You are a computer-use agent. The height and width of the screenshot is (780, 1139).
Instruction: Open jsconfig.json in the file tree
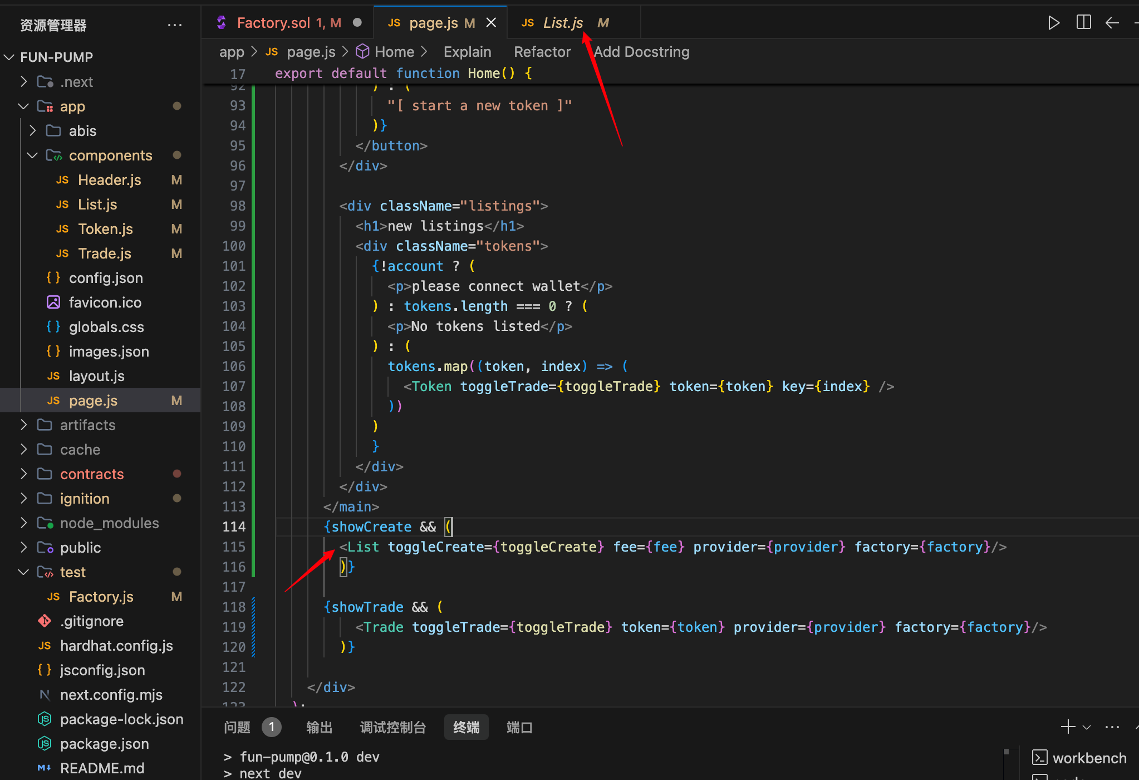100,670
